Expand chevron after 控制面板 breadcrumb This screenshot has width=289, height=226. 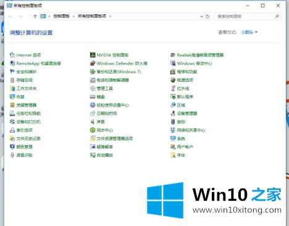tap(73, 16)
